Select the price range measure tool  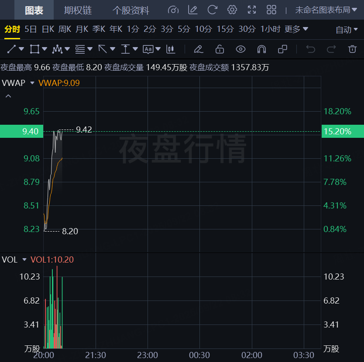click(x=125, y=49)
